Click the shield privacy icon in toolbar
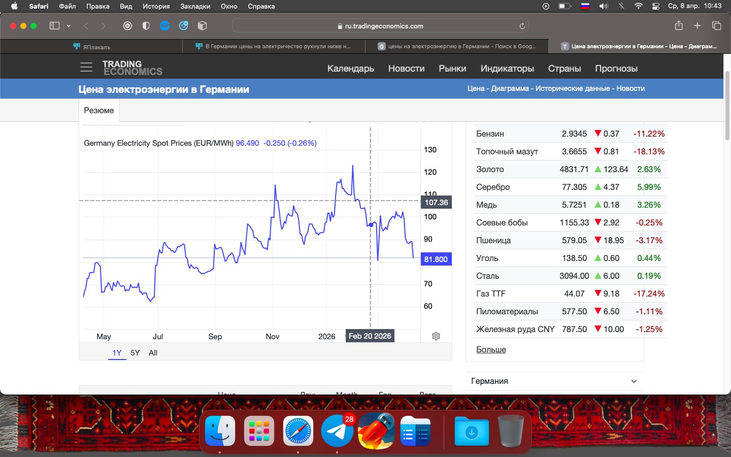731x457 pixels. pyautogui.click(x=146, y=26)
